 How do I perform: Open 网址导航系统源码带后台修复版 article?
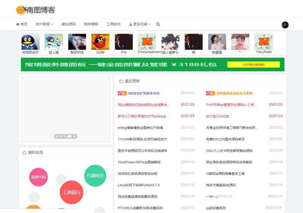pos(229,162)
